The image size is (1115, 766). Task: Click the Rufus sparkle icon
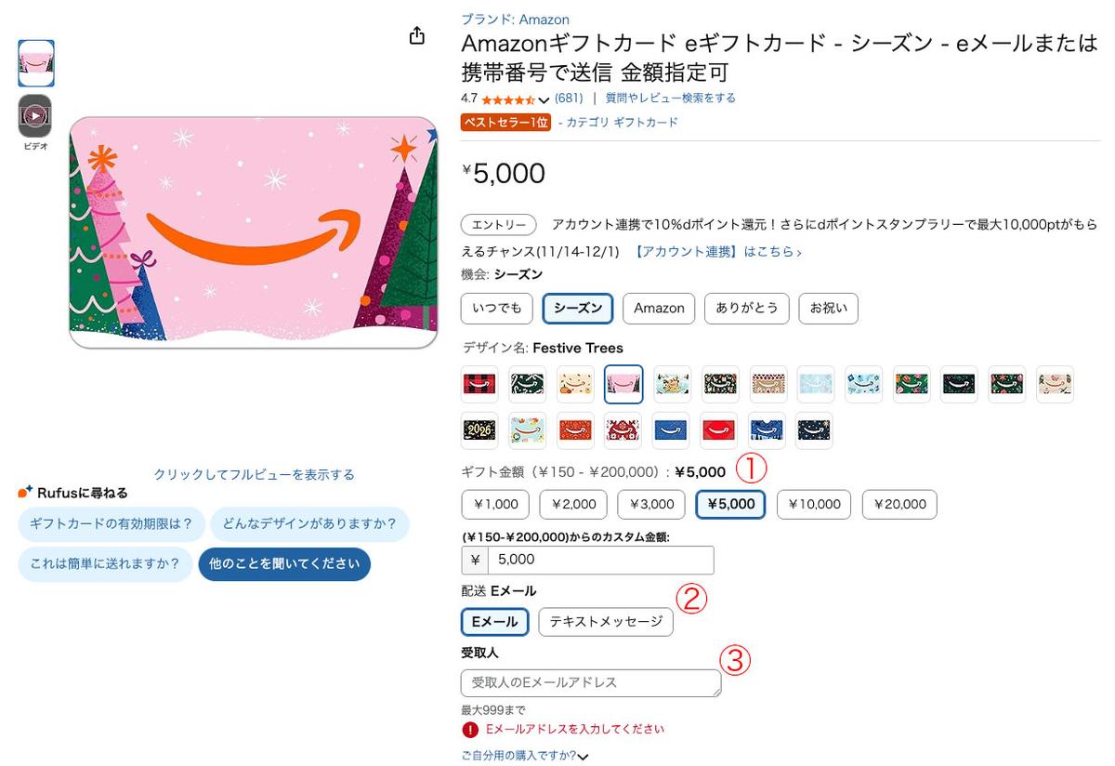25,492
